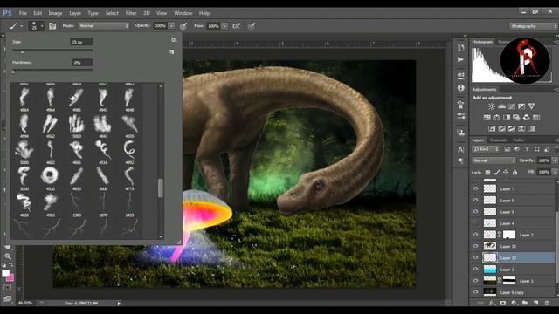559x314 pixels.
Task: Open the History panel icon in dock
Action: click(x=460, y=48)
